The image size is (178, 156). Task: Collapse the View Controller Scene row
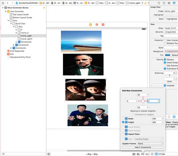(3, 8)
